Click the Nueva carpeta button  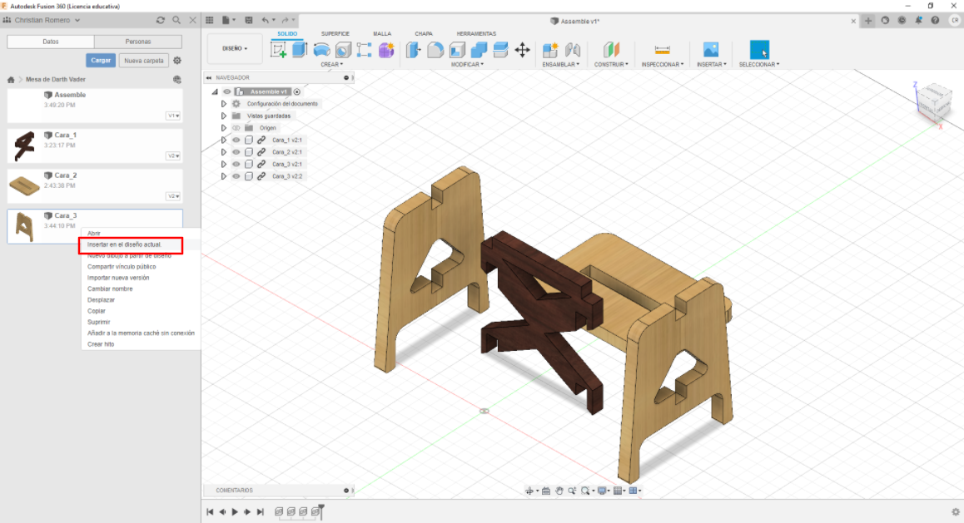click(144, 61)
